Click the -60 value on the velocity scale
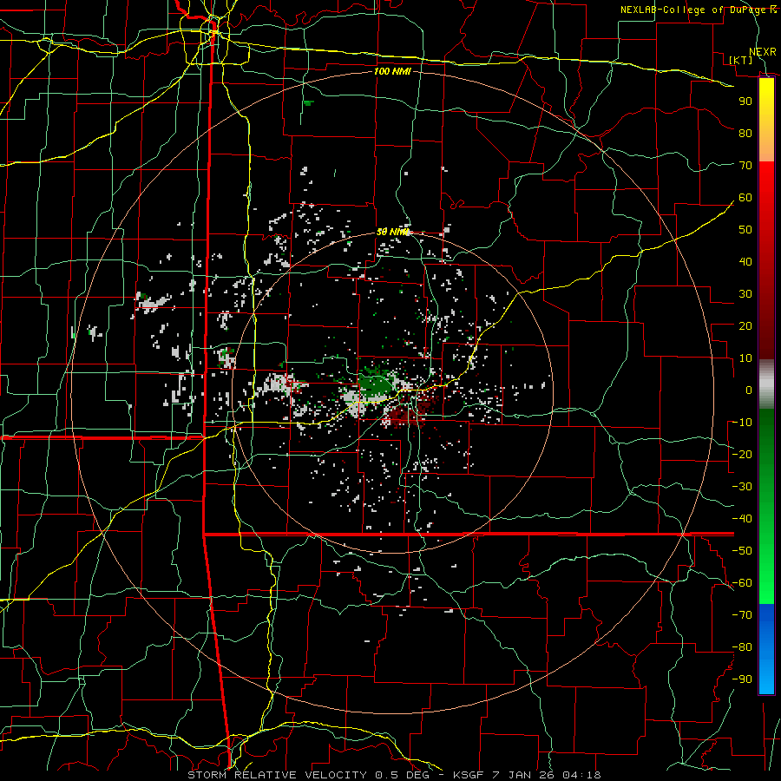The width and height of the screenshot is (781, 781). click(742, 583)
